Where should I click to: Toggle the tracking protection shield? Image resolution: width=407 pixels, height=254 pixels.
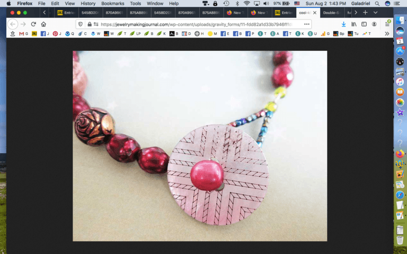pos(81,24)
